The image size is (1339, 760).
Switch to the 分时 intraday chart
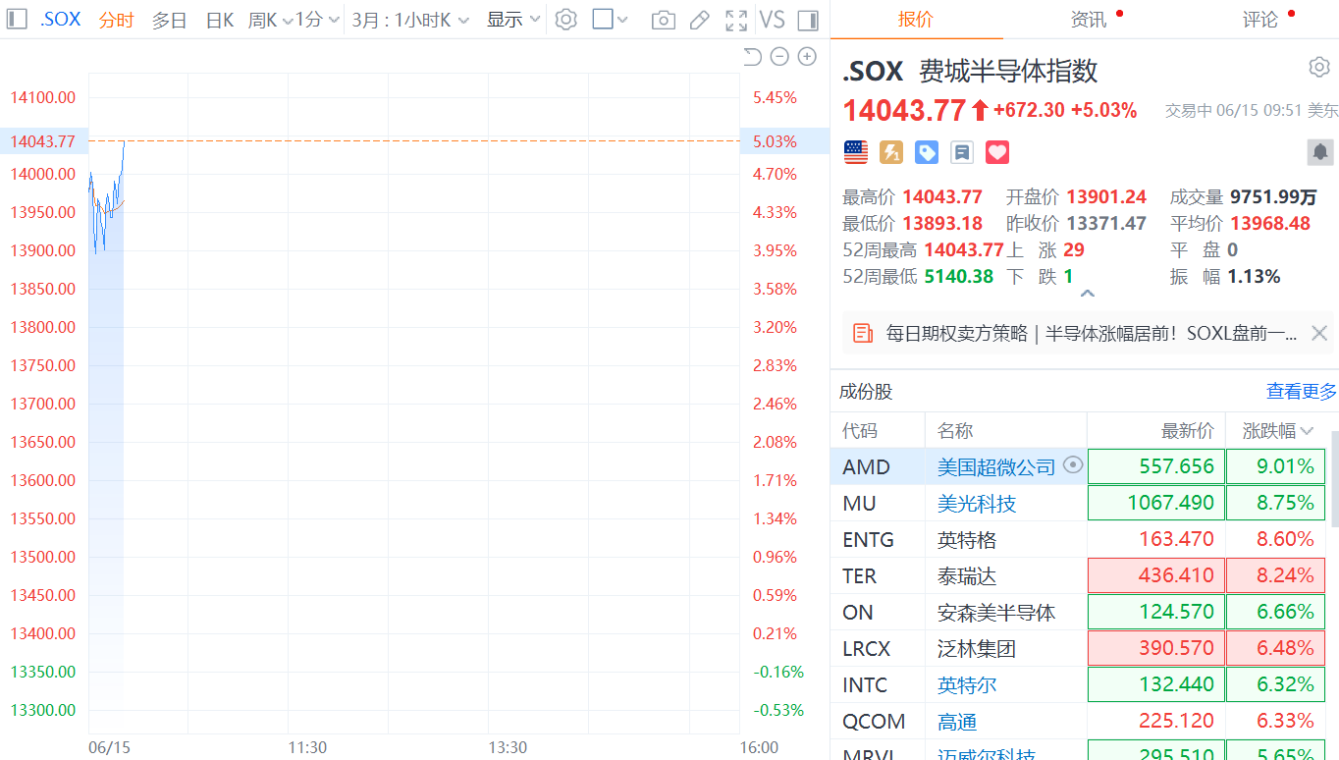tap(116, 20)
